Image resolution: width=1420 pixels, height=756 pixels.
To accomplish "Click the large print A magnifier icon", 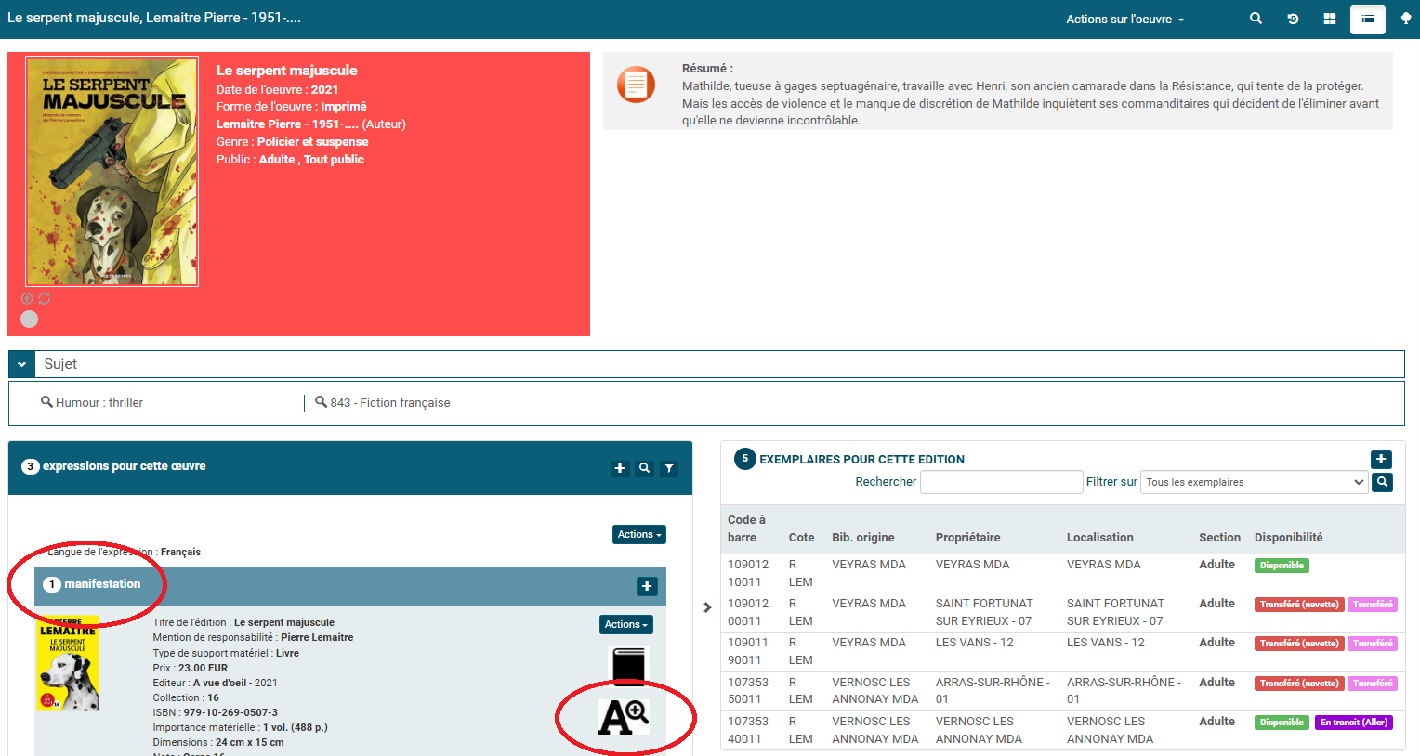I will tap(623, 717).
